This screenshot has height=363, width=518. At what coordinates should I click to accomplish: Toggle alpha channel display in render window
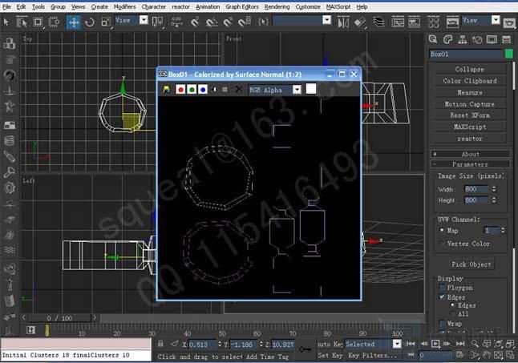pos(214,89)
